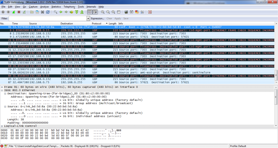Viewport: 278px width, 148px height.
Task: Edit coloring rules toolbar icon
Action: coord(137,12)
